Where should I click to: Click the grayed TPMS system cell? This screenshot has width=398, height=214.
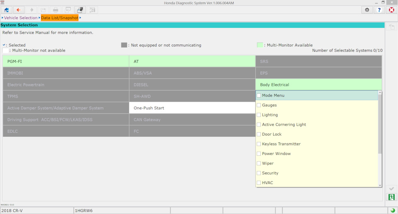click(x=66, y=96)
